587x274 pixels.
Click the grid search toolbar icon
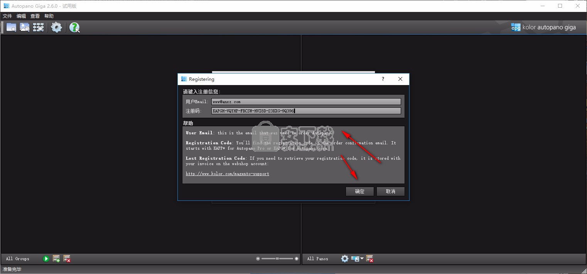[38, 27]
